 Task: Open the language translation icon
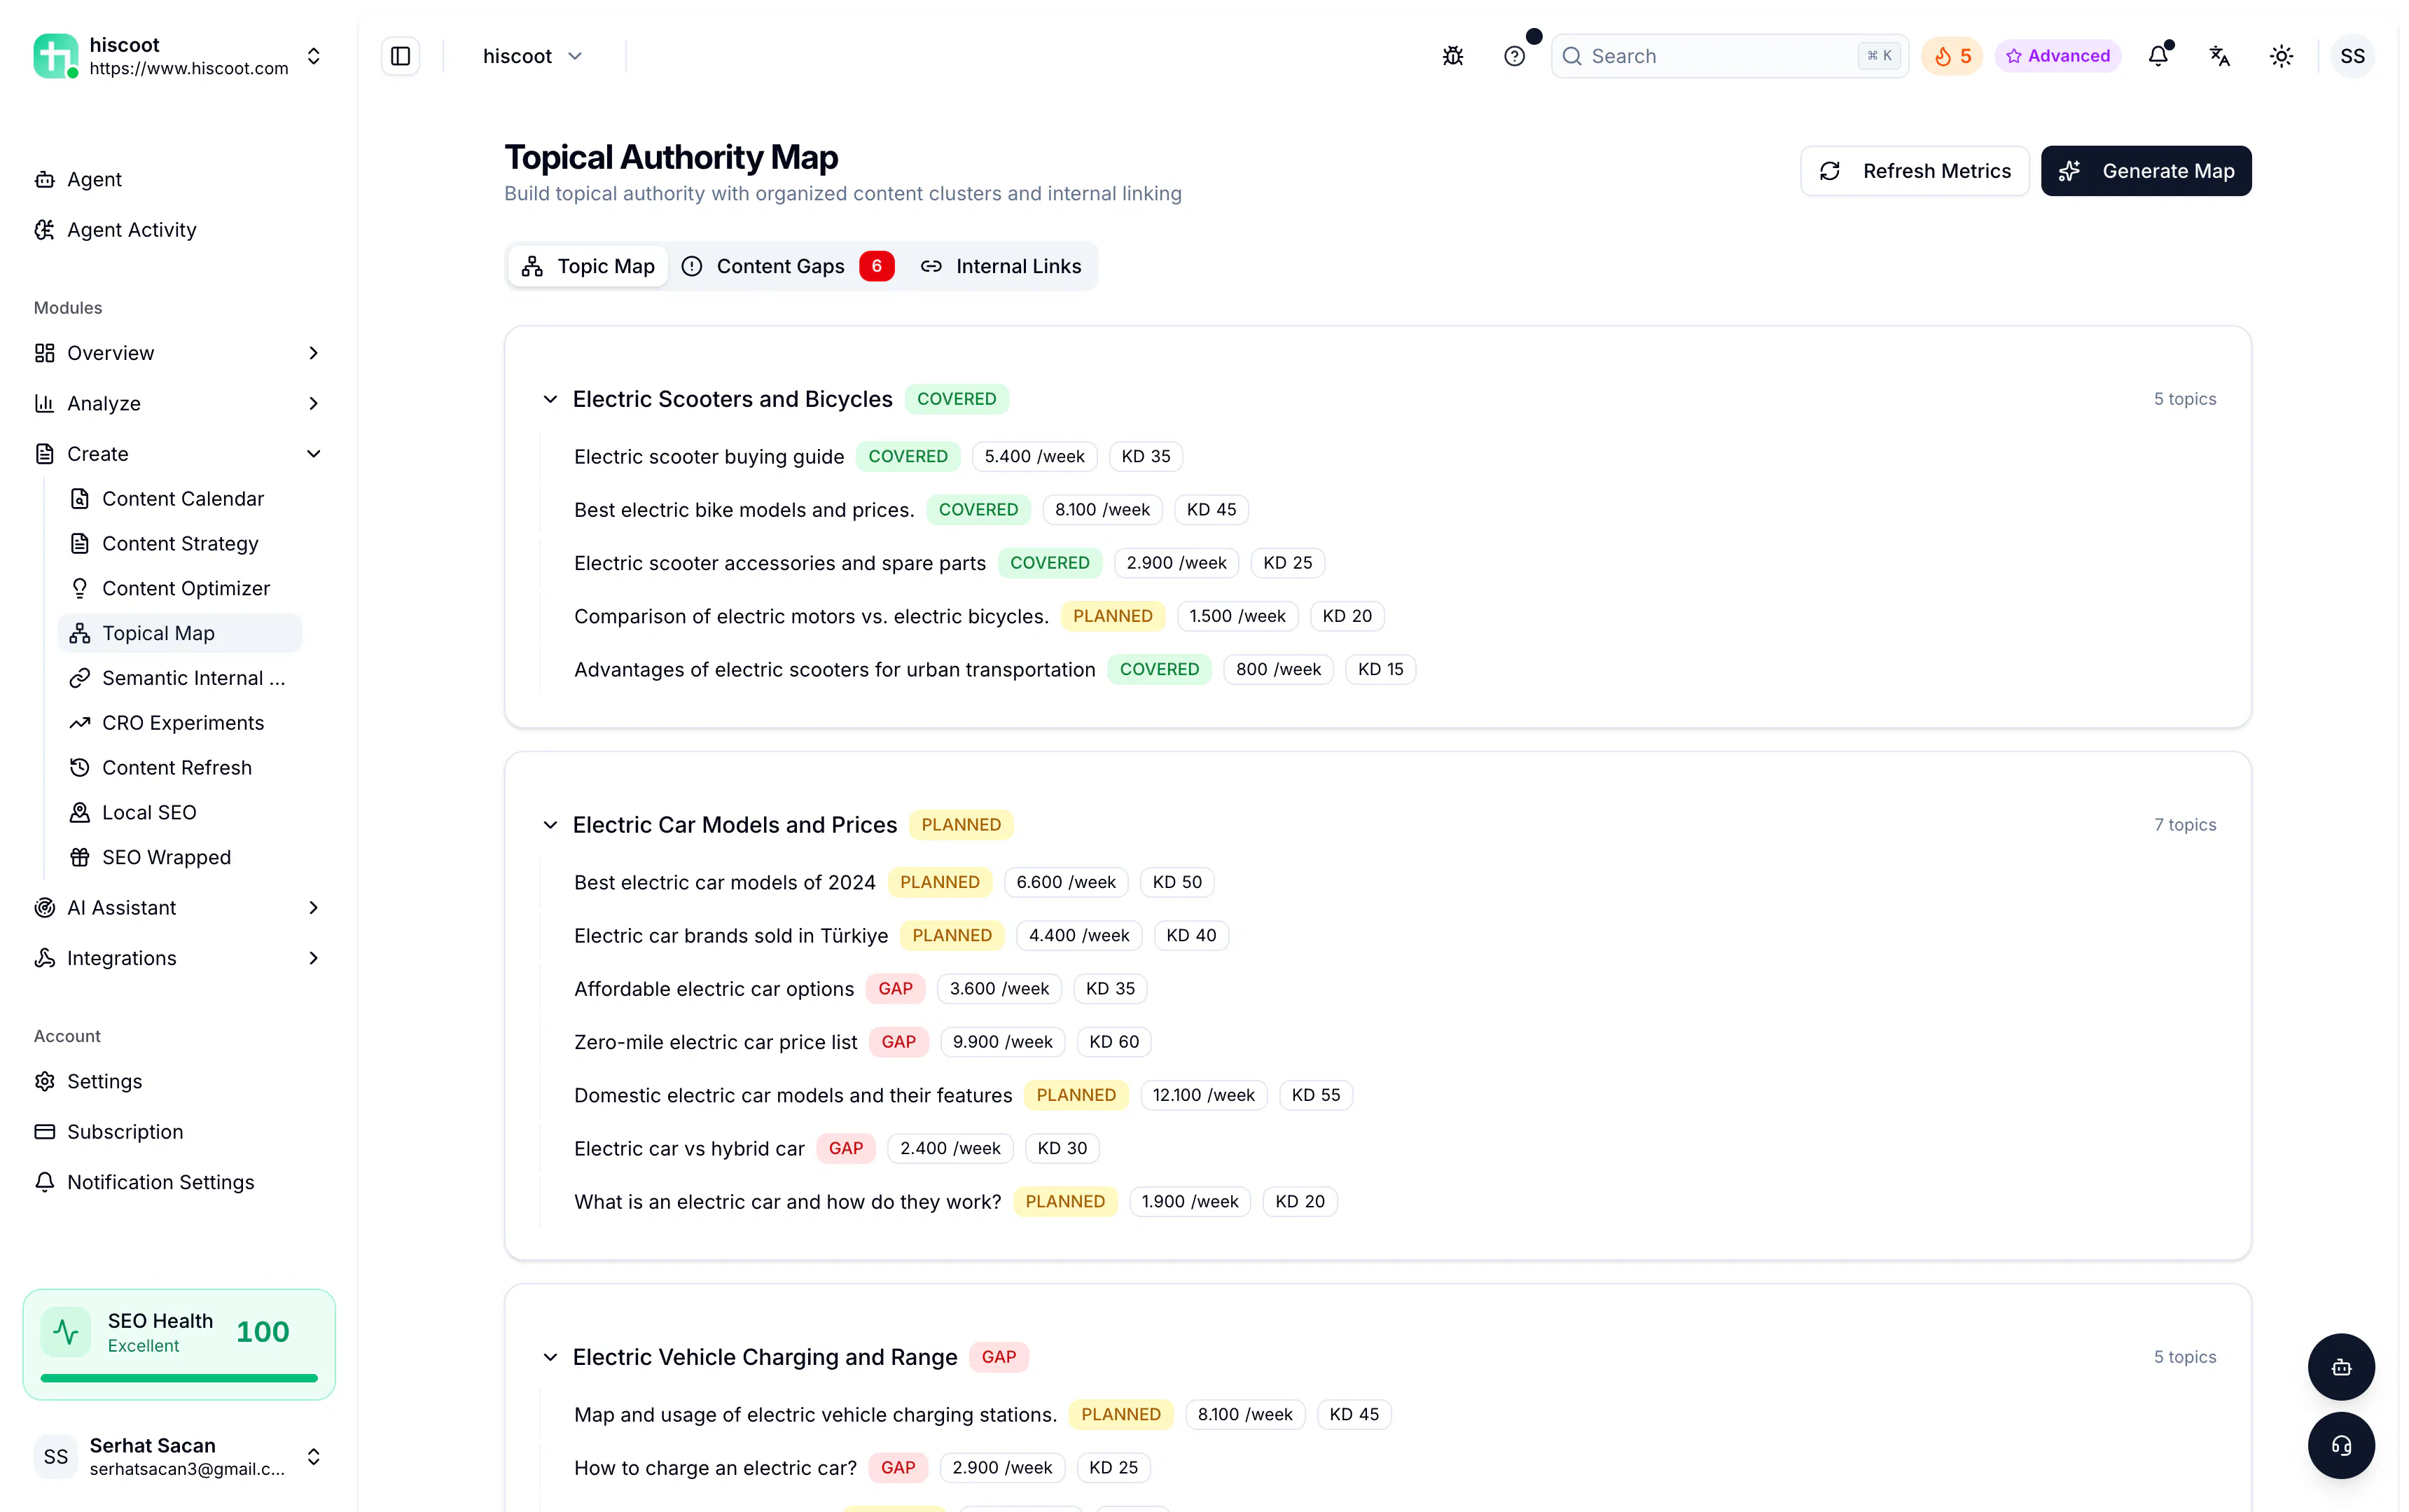(2220, 56)
